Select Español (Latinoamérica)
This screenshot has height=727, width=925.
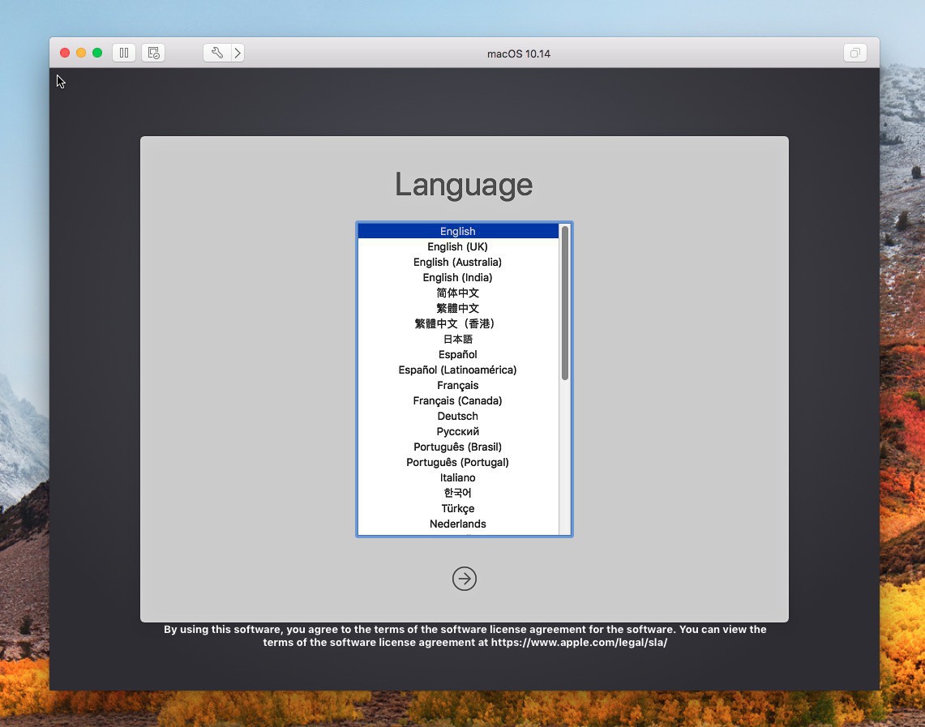pos(457,370)
